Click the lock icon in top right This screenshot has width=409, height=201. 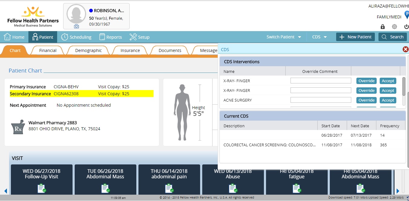(x=383, y=27)
